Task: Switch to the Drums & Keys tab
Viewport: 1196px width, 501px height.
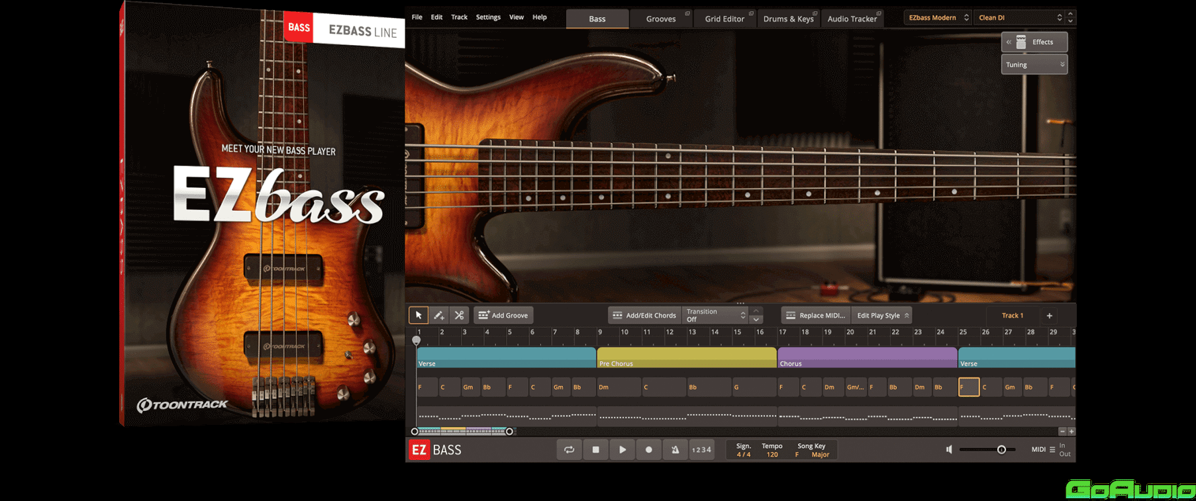Action: point(788,19)
